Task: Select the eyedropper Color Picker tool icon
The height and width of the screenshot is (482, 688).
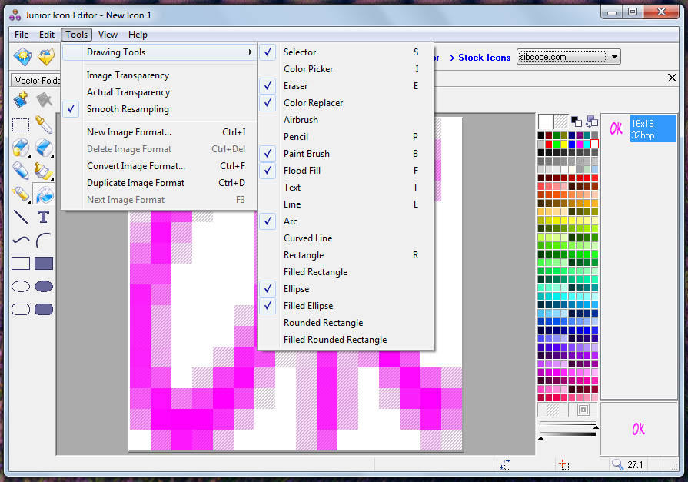Action: [x=44, y=125]
